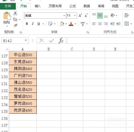Click the fx Insert Function icon
The height and width of the screenshot is (132, 134).
[61, 41]
